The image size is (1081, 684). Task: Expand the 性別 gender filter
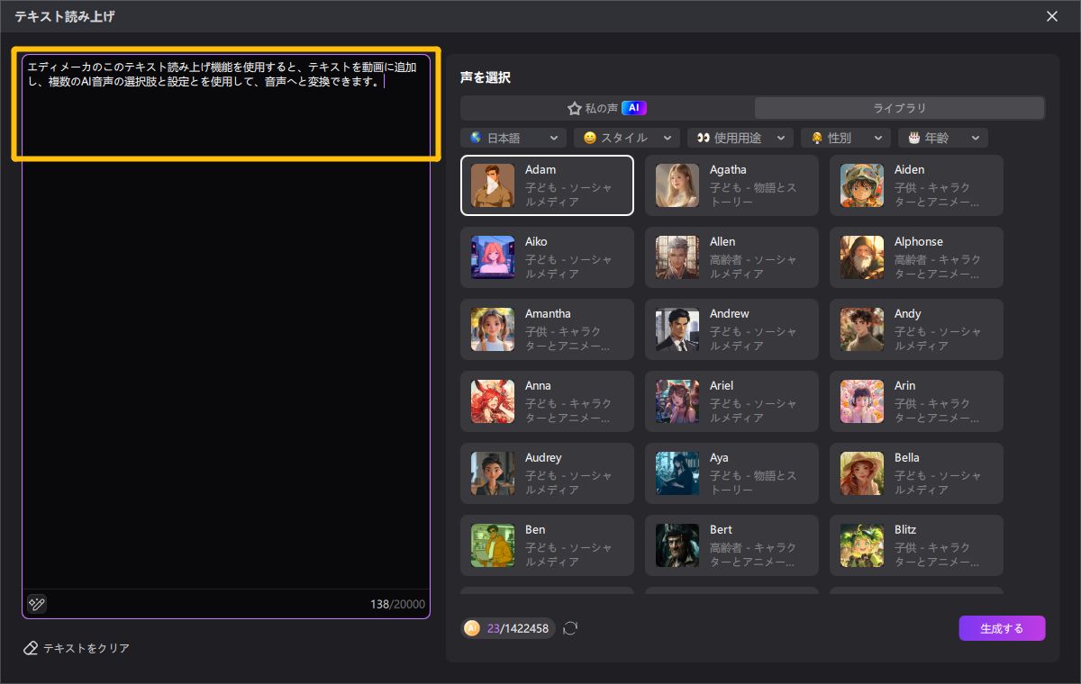coord(845,138)
